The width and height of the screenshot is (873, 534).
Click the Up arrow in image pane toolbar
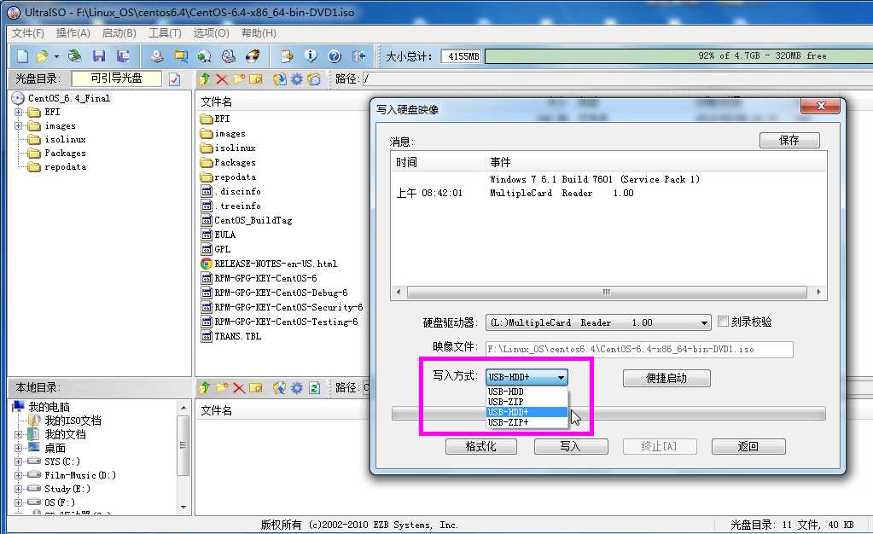click(x=204, y=79)
